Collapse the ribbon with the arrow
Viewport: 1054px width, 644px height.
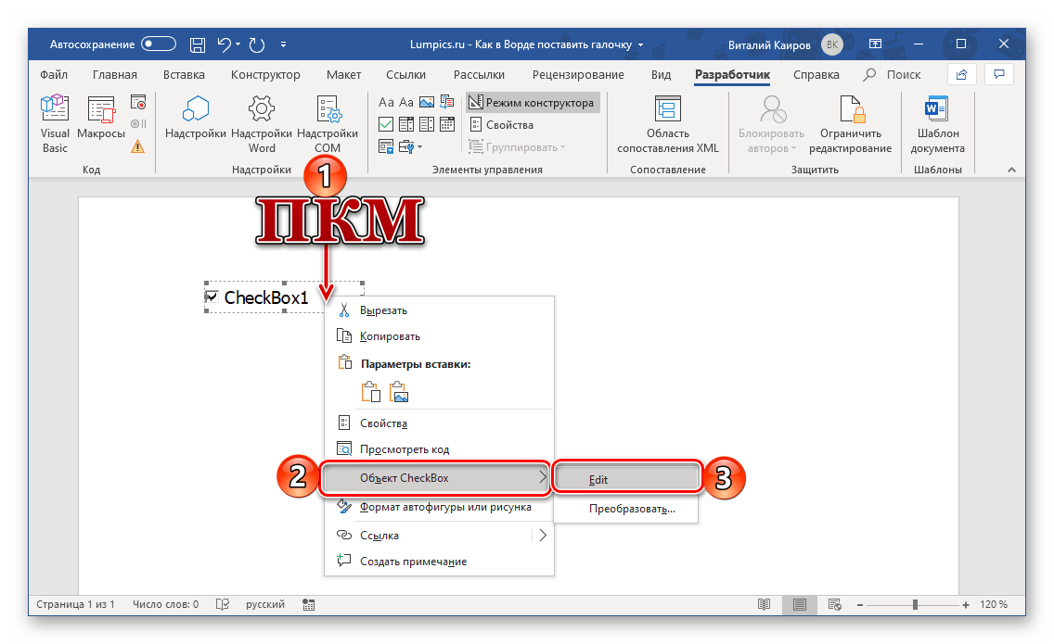[1011, 170]
